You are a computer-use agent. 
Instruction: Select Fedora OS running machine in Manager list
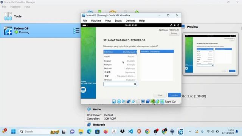click(40, 31)
